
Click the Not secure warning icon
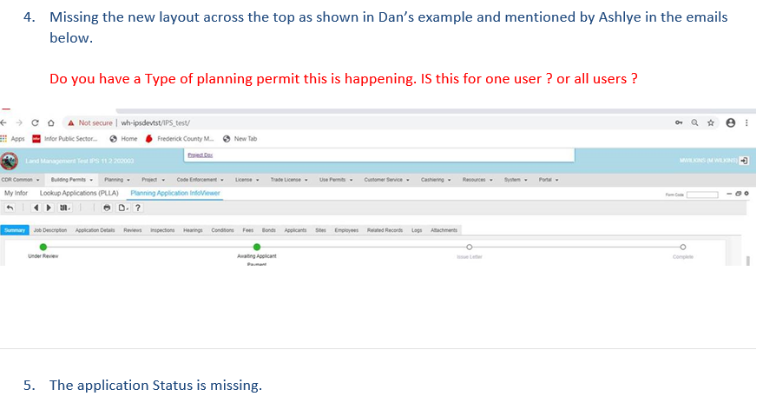(x=71, y=122)
